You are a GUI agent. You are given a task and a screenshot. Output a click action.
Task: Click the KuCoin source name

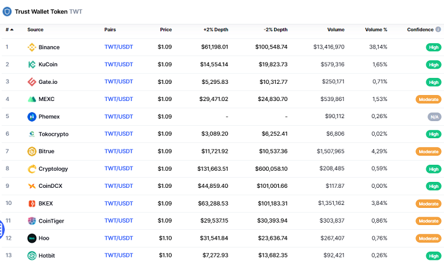coord(48,64)
